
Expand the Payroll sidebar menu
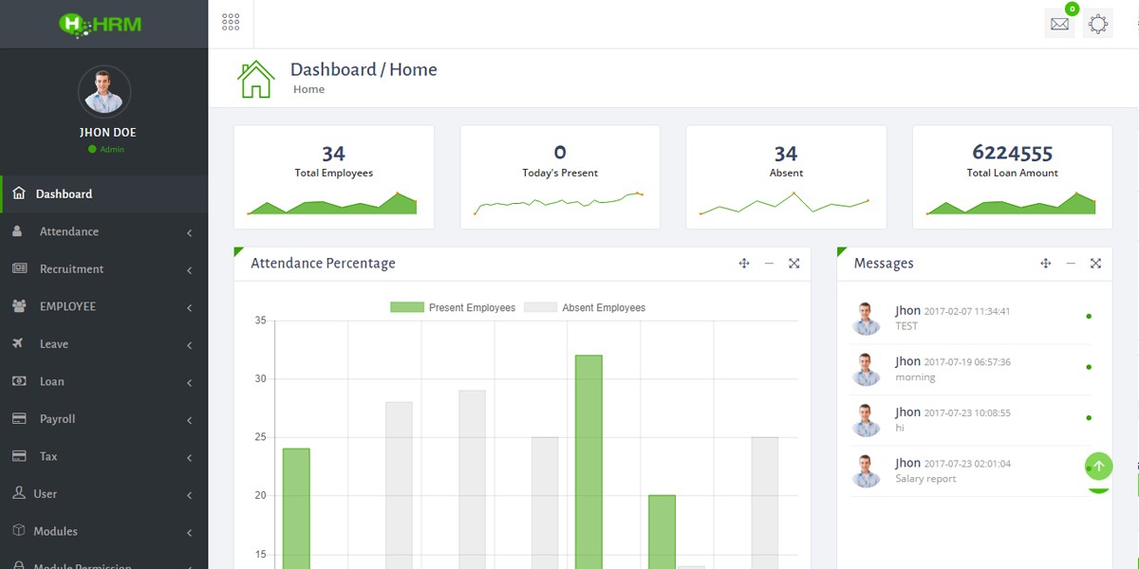[x=103, y=419]
